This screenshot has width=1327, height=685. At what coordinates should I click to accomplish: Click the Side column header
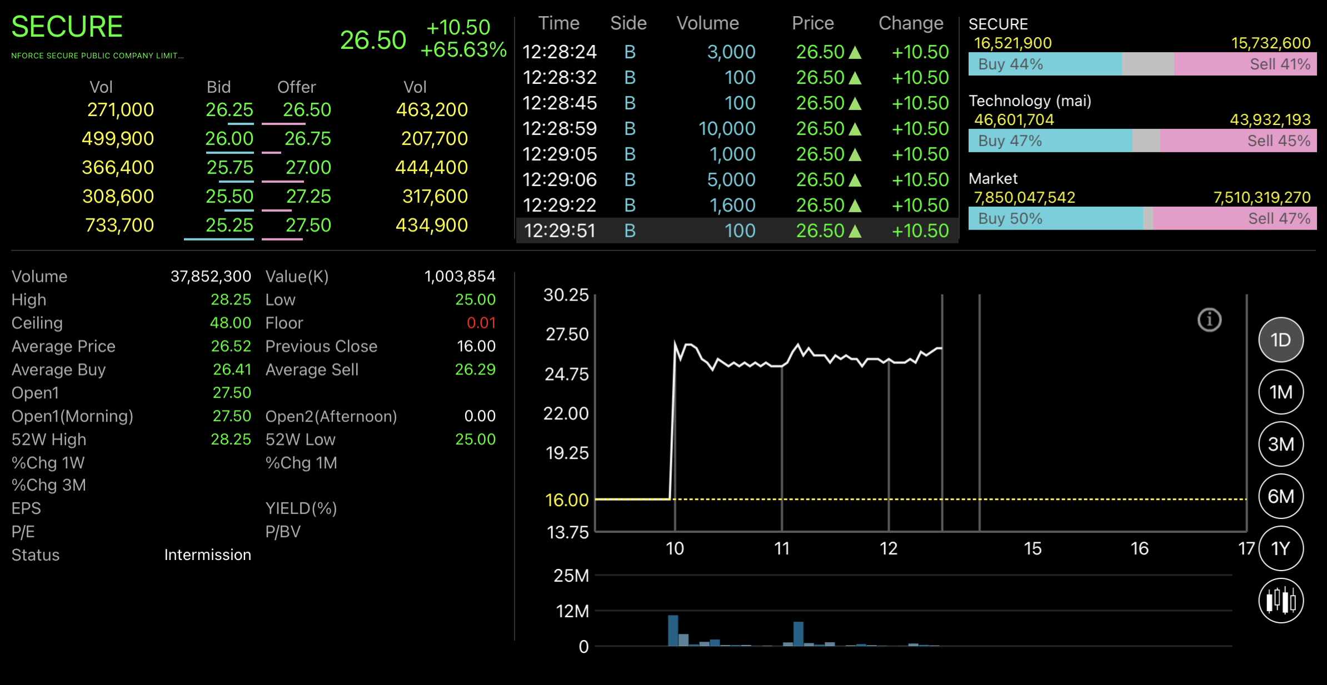coord(628,23)
